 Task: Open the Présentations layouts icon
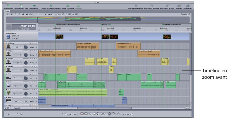coord(188,6)
